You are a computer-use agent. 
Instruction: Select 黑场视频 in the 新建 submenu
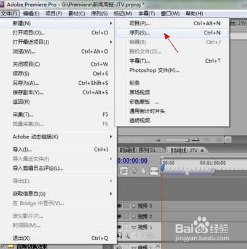tap(172, 92)
